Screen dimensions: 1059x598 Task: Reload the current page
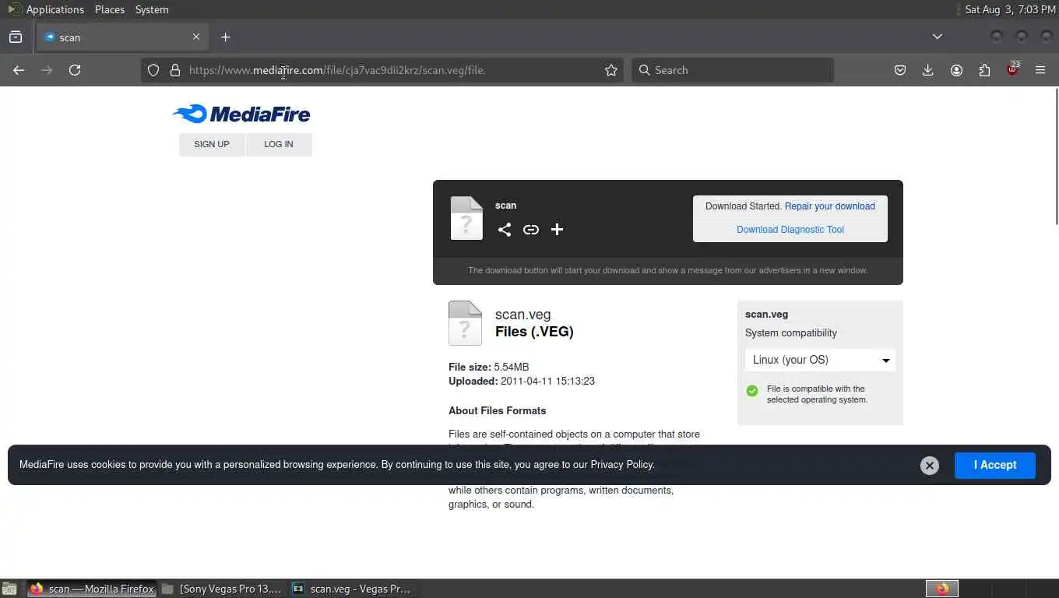tap(75, 70)
